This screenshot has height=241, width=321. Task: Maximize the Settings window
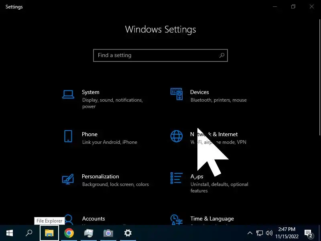coord(293,6)
